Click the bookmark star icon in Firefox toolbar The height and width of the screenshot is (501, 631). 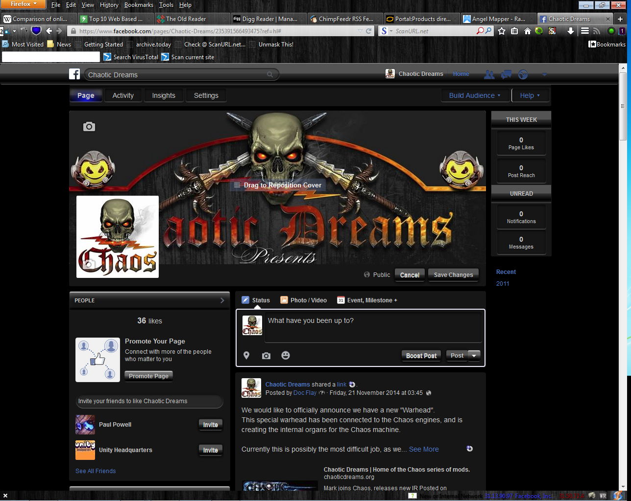[502, 31]
